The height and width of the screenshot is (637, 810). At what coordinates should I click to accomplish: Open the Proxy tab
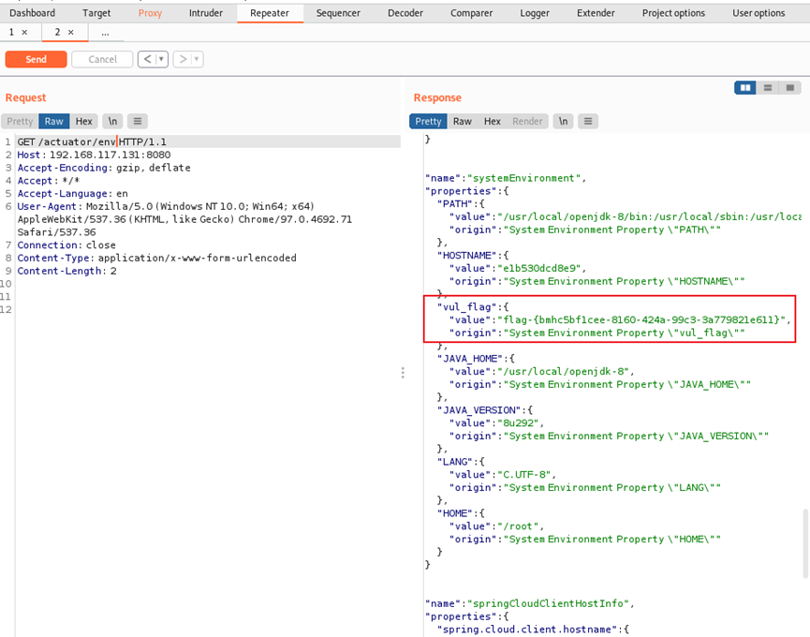tap(150, 13)
